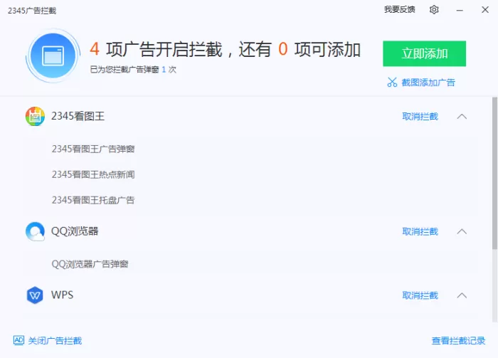Viewport: 498px width, 358px height.
Task: Select QQ浏览器广告弹窗 entry
Action: pos(90,264)
